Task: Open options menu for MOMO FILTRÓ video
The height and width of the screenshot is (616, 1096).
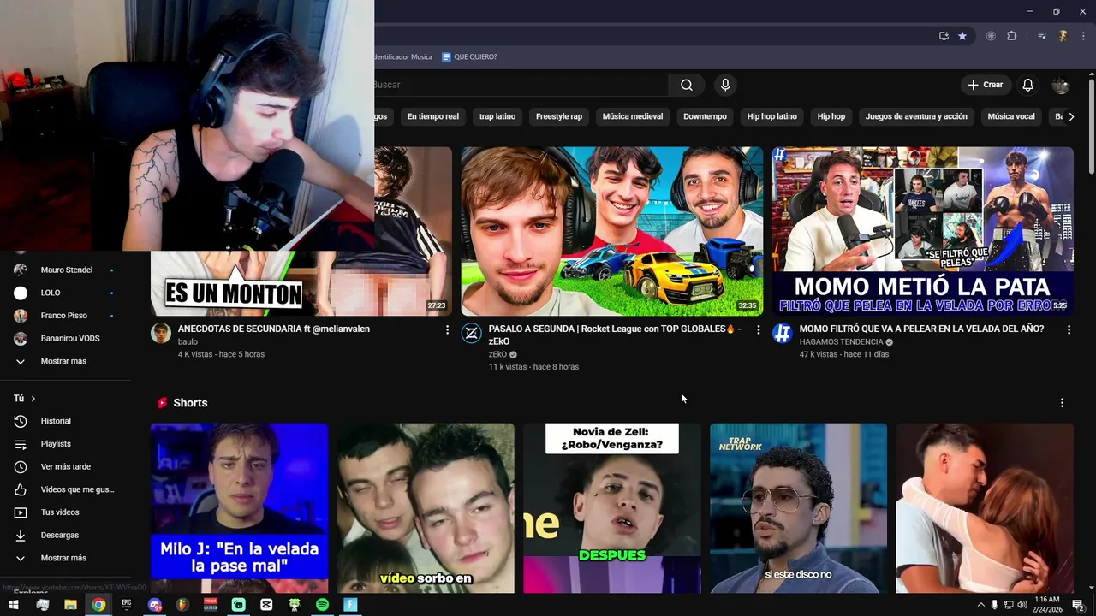Action: (1069, 329)
